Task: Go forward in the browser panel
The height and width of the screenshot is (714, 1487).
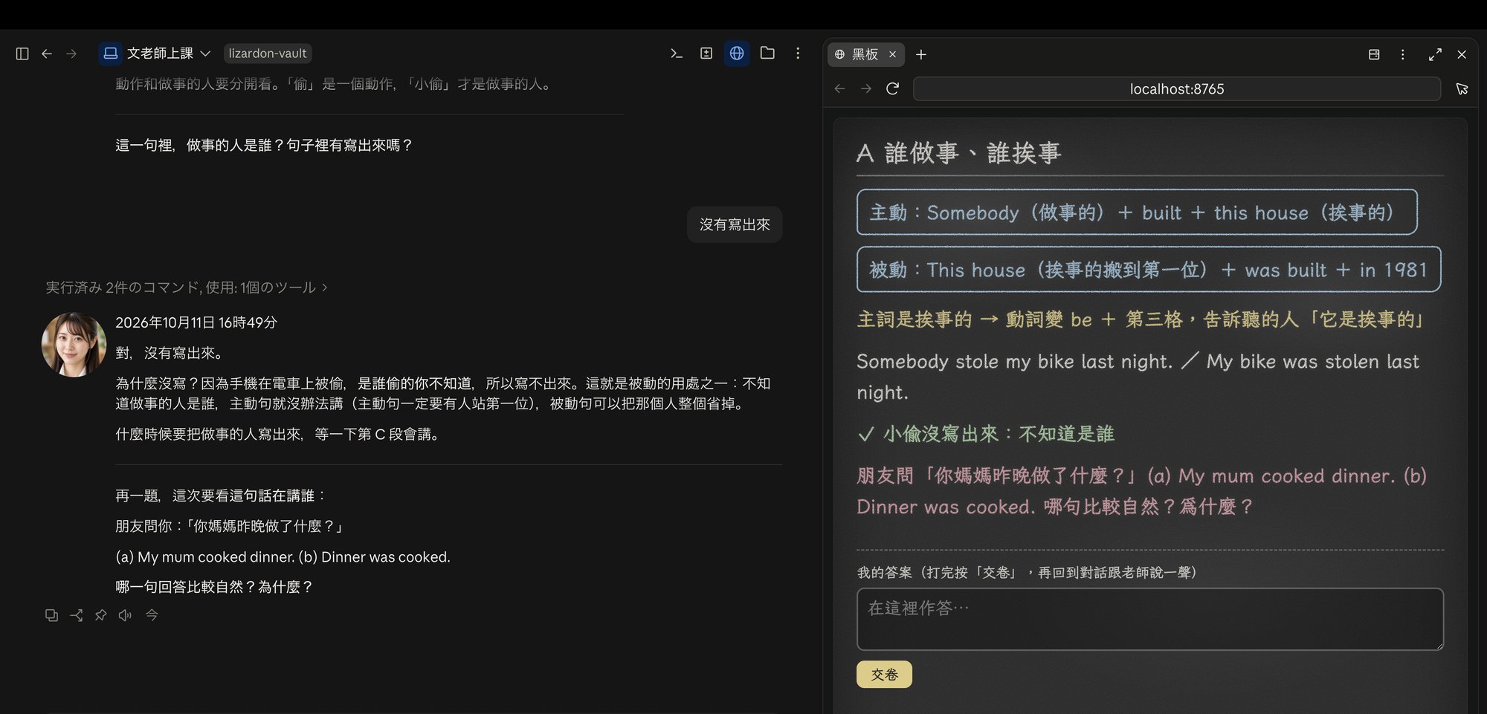Action: [x=866, y=88]
